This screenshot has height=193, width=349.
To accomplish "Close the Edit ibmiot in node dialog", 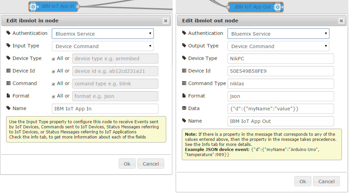I will (166, 21).
